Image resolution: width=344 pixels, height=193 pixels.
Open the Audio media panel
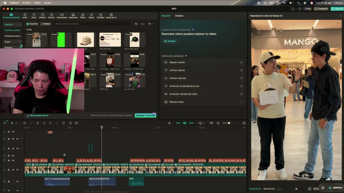[x=25, y=16]
